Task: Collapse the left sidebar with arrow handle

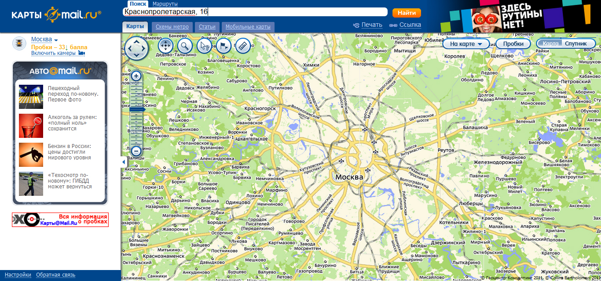Action: pyautogui.click(x=124, y=162)
